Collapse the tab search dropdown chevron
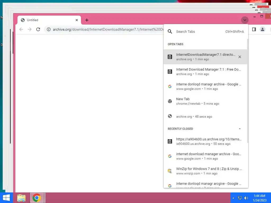The image size is (271, 203). (x=245, y=20)
